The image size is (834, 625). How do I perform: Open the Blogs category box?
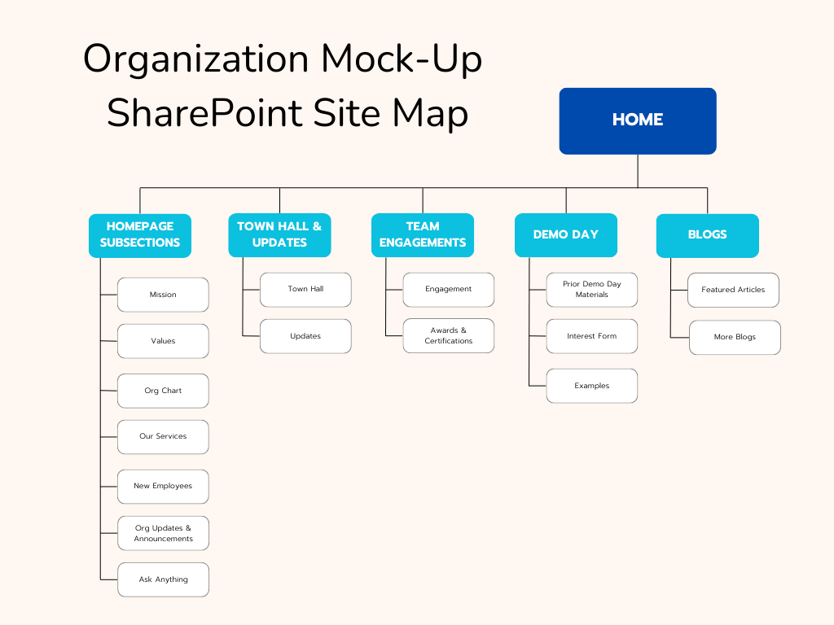point(707,235)
